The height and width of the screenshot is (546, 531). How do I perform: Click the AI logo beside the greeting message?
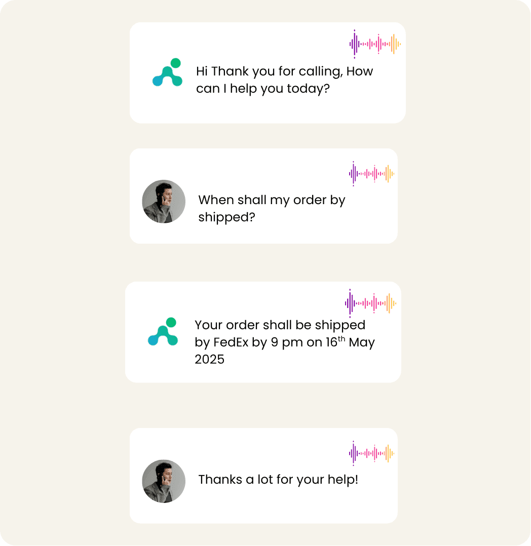[167, 72]
